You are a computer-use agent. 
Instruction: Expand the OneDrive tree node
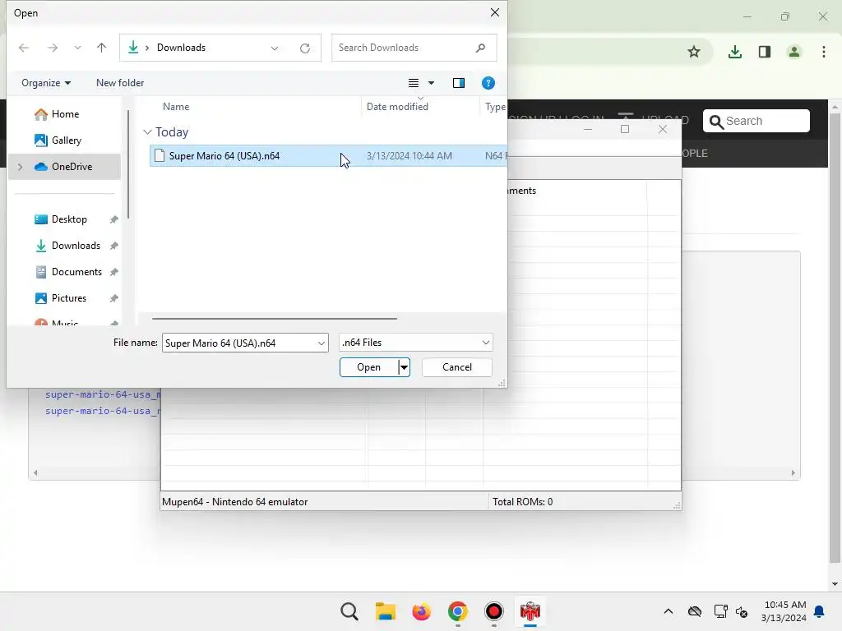20,167
